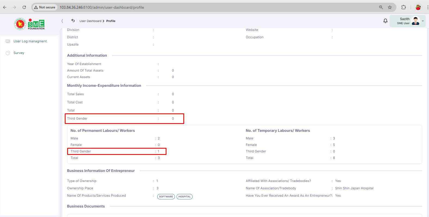Click the Not secure site warning
This screenshot has width=429, height=217.
(45, 7)
